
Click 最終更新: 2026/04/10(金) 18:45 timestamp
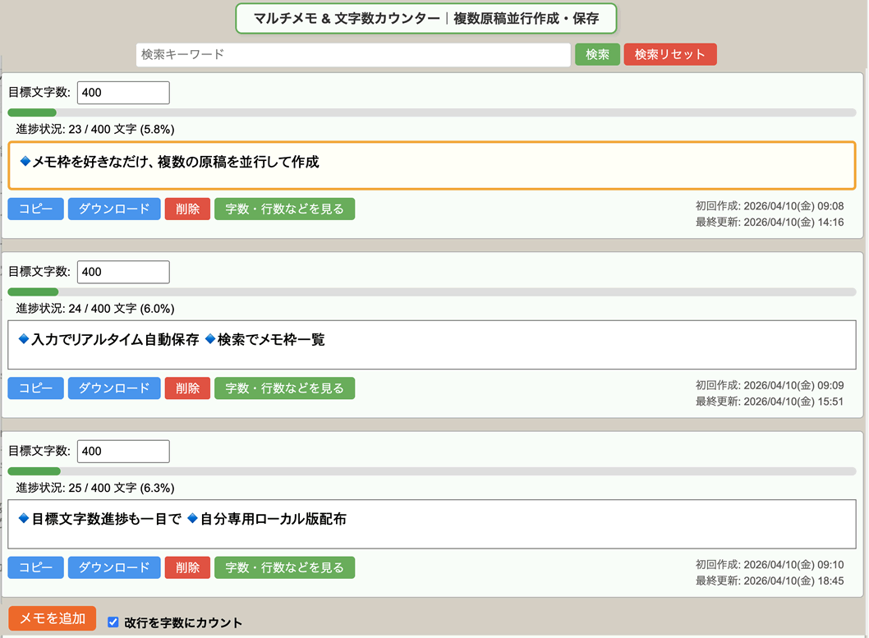pyautogui.click(x=770, y=581)
